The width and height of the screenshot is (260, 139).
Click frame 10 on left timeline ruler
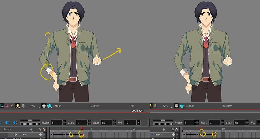91,129
